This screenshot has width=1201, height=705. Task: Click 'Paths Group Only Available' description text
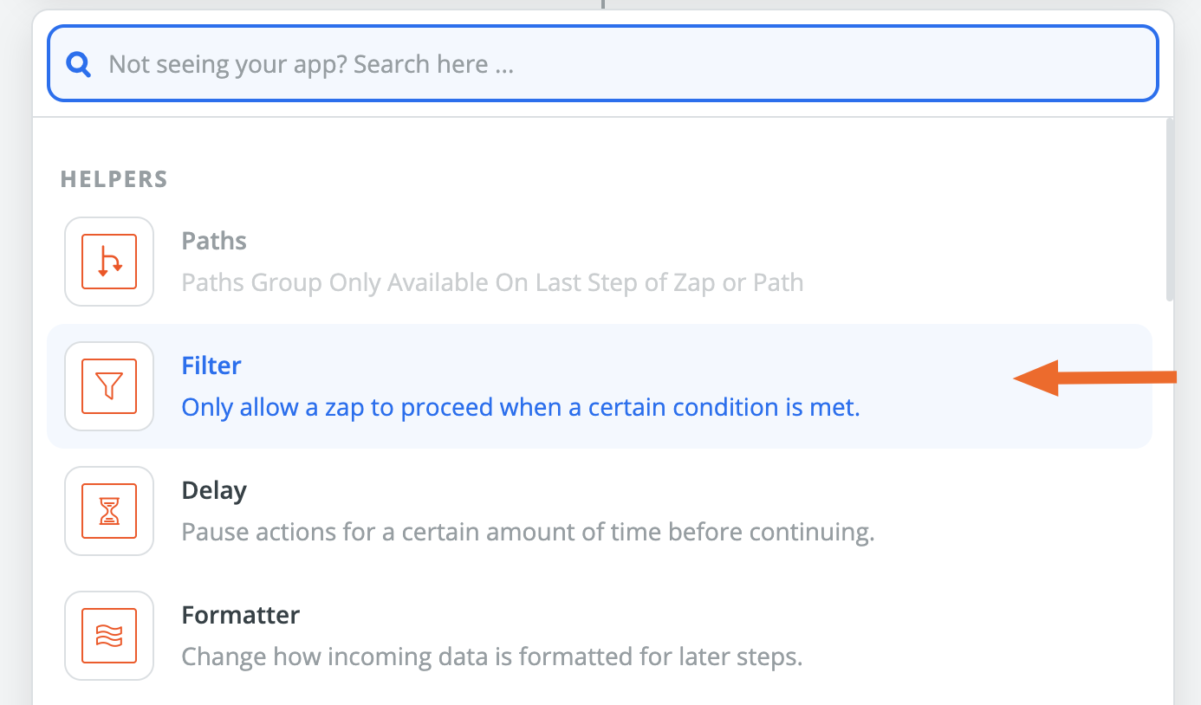click(x=491, y=282)
